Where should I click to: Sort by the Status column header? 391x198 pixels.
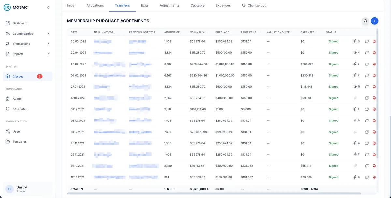pos(331,32)
